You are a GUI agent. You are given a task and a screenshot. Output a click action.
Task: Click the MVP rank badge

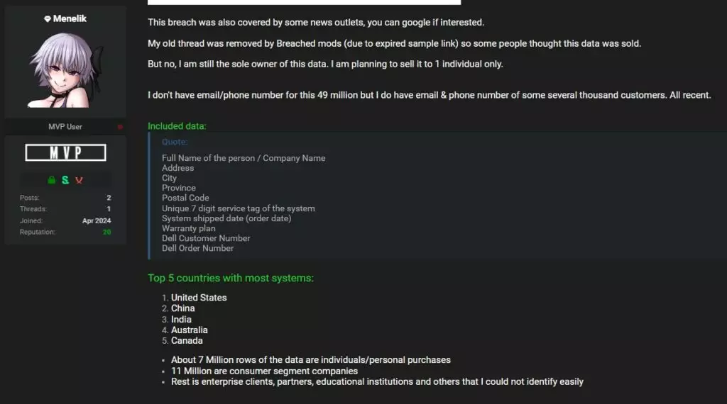tap(65, 152)
